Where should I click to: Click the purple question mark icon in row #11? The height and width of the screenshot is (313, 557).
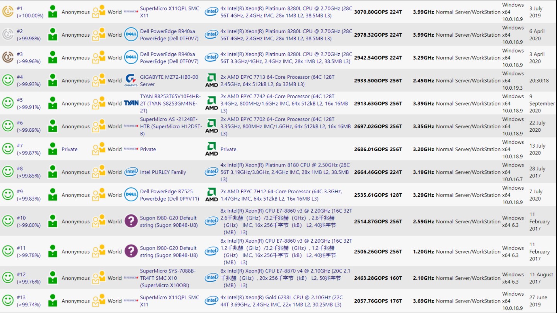click(131, 252)
